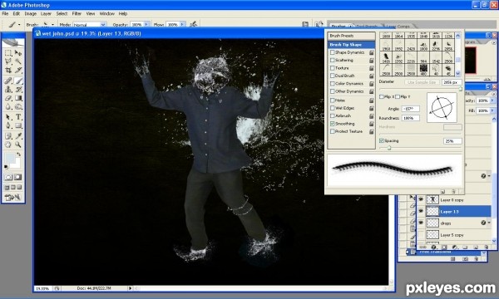The width and height of the screenshot is (499, 299).
Task: Select the Clone Stamp tool
Action: click(x=8, y=90)
